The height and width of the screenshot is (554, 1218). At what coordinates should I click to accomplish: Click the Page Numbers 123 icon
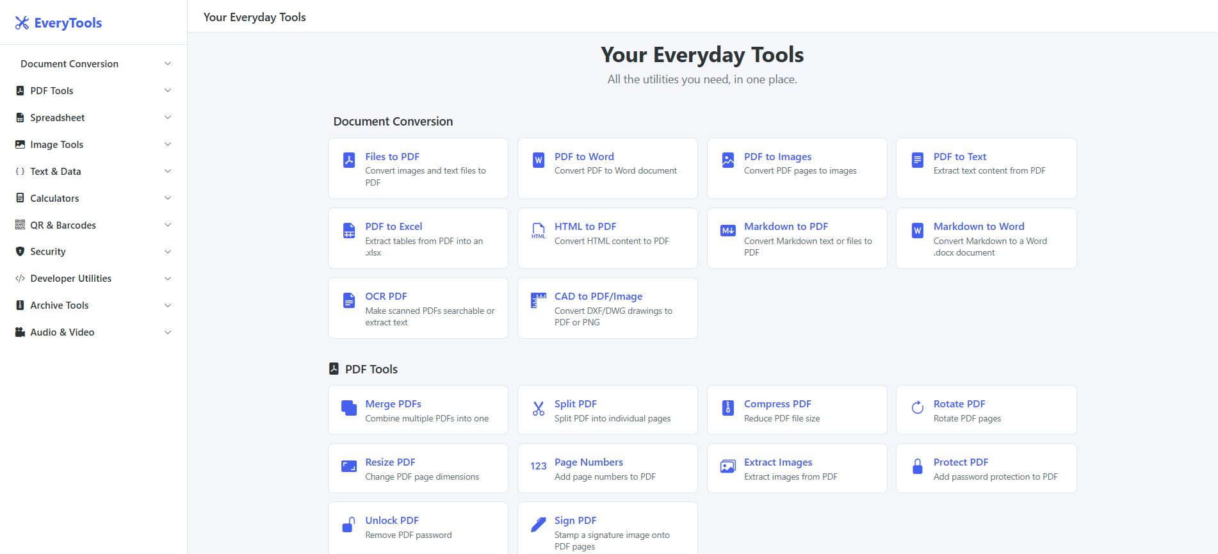click(x=539, y=466)
